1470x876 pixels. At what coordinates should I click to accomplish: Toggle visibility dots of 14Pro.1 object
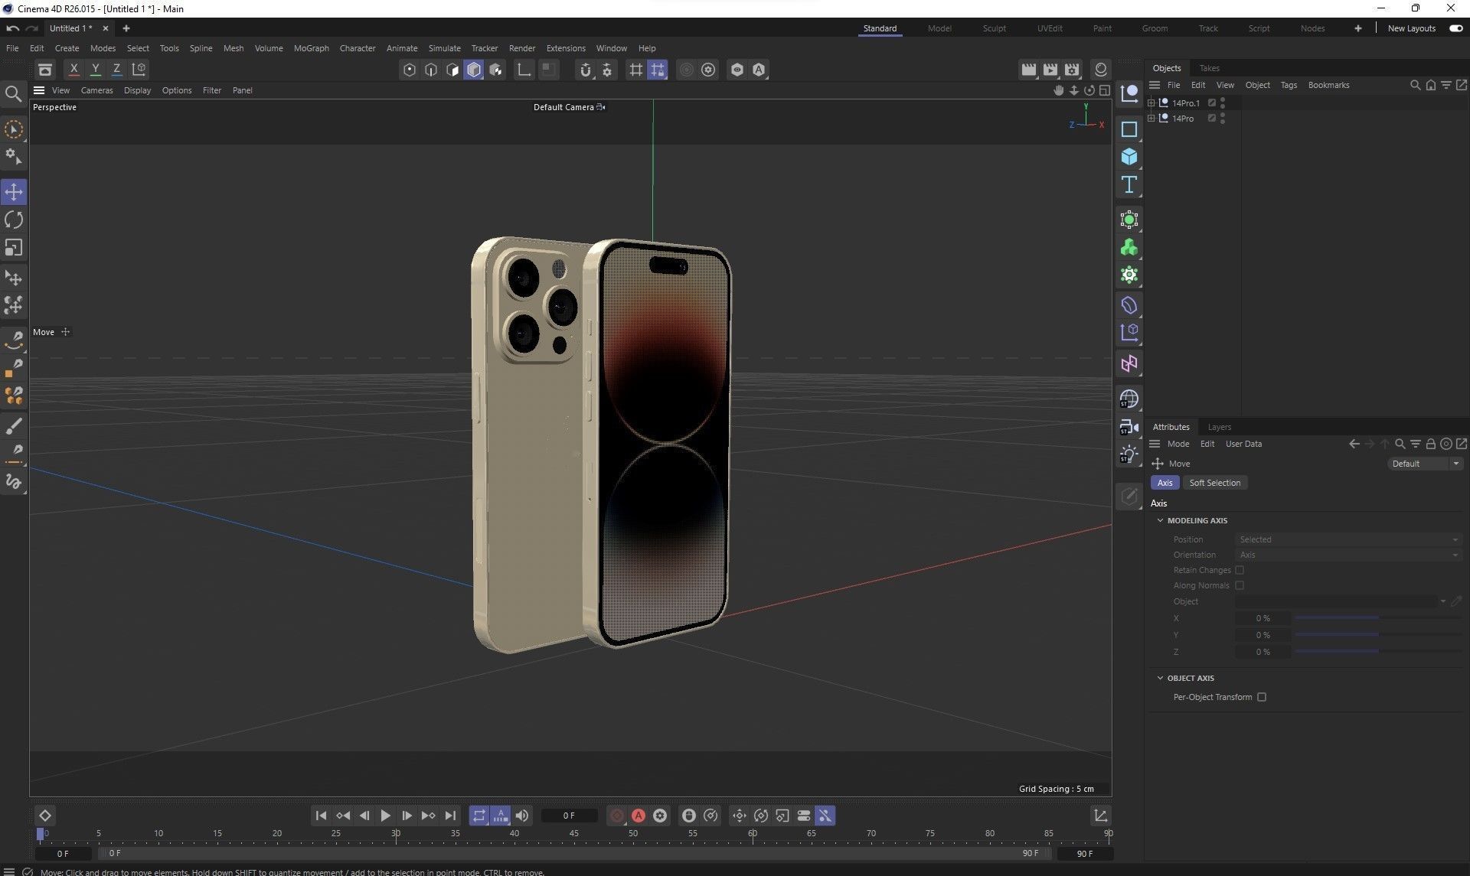pos(1223,103)
